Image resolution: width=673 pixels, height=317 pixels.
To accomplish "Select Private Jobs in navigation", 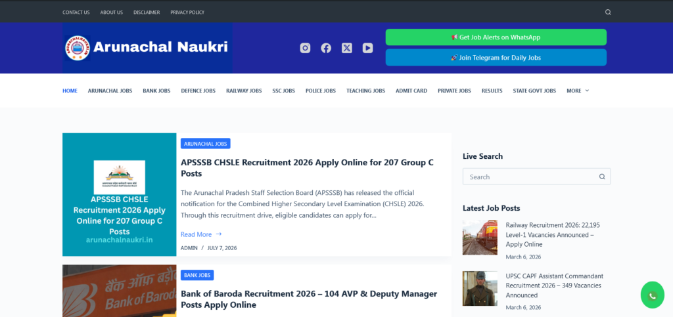I will [454, 91].
